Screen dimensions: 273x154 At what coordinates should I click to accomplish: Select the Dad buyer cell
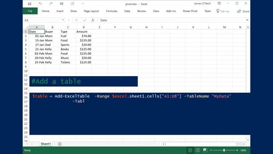(52, 44)
